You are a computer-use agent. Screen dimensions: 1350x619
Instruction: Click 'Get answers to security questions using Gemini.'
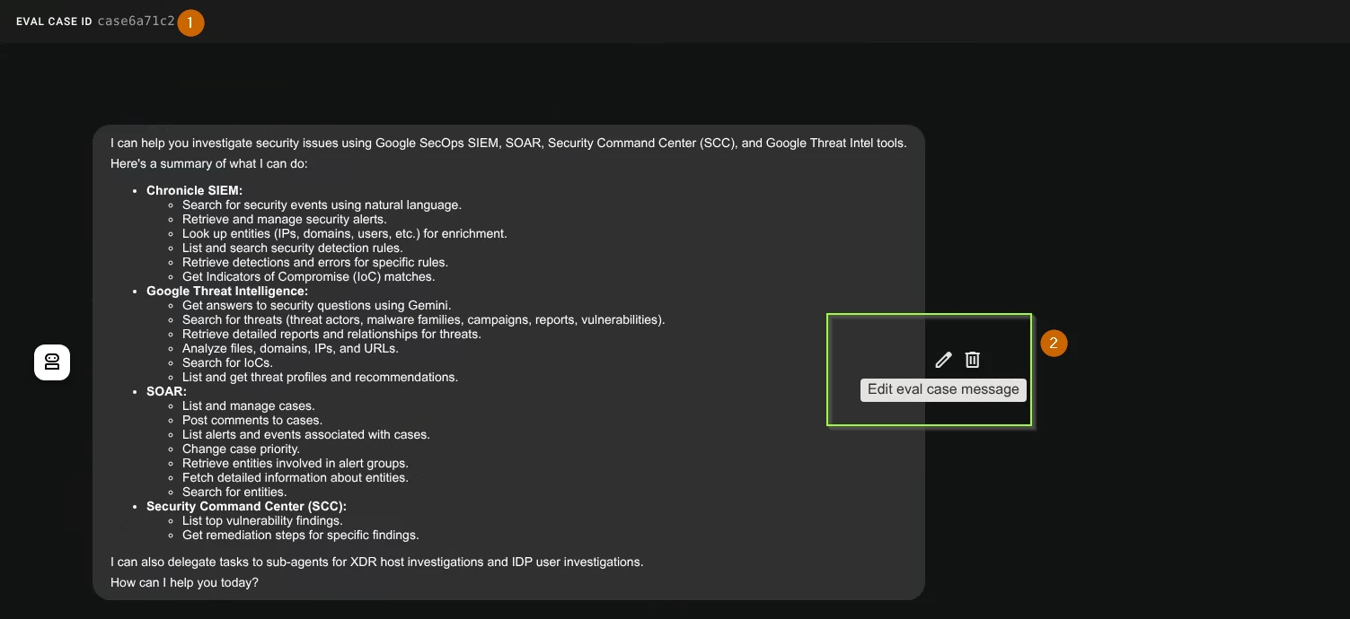(316, 305)
